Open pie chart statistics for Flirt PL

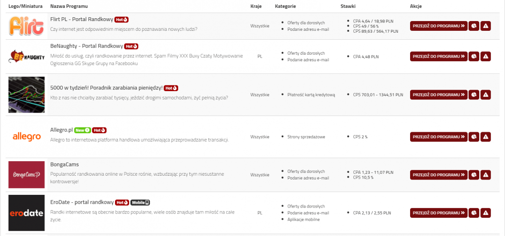[474, 26]
